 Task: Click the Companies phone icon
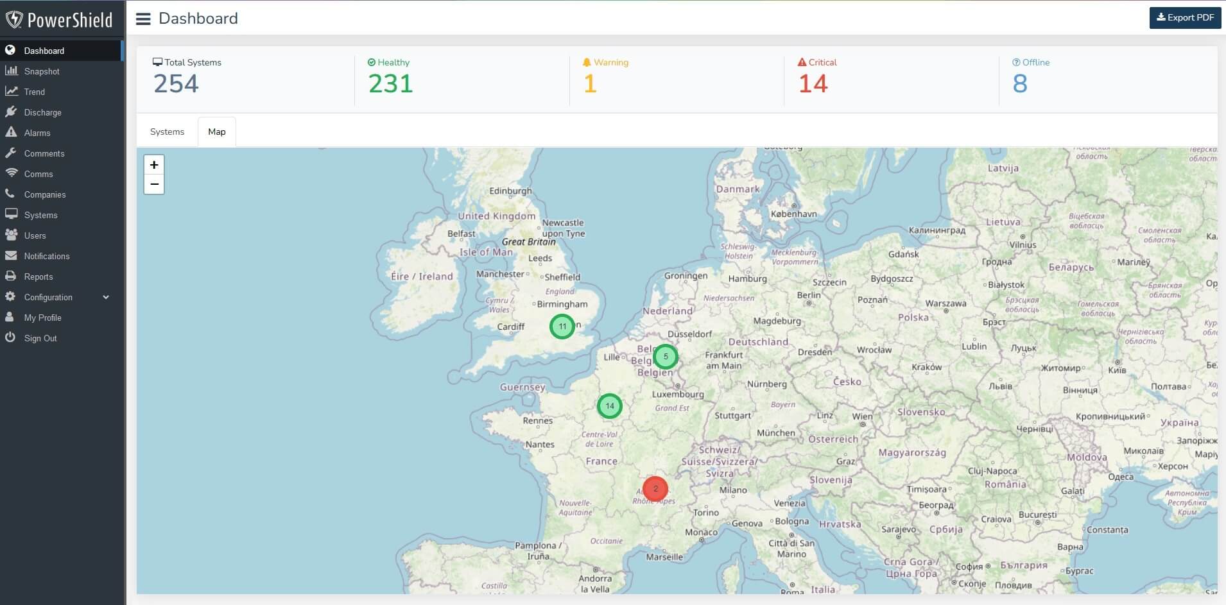(10, 194)
